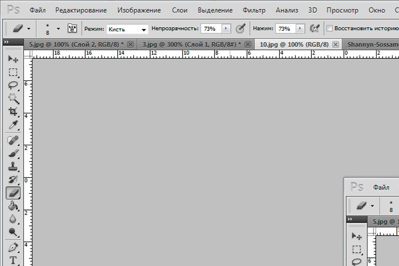Image resolution: width=399 pixels, height=266 pixels.
Task: Click the ruler origin corner box
Action: pos(28,54)
